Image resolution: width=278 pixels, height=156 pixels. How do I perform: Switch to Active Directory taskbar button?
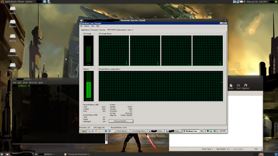point(121,131)
